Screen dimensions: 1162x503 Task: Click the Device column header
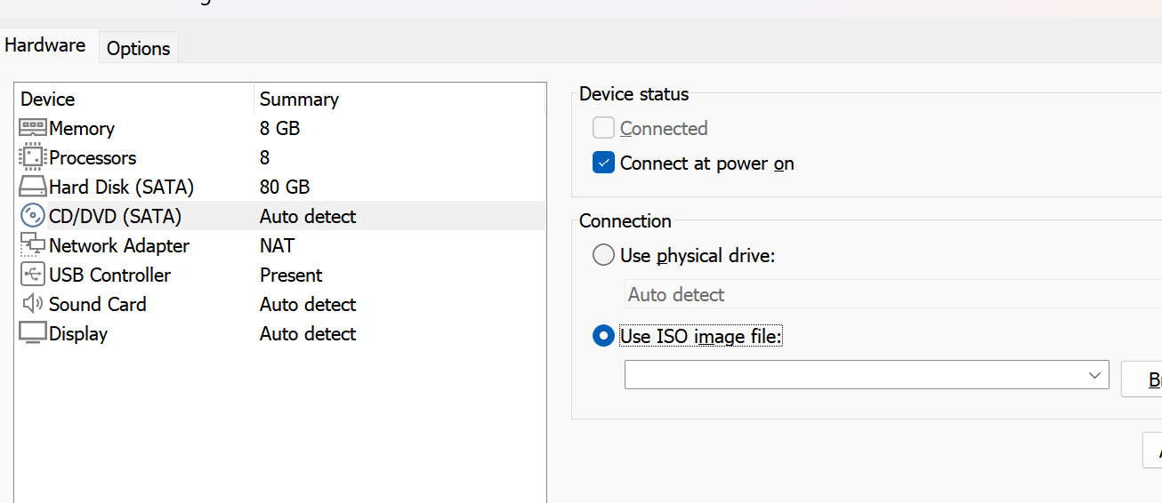pyautogui.click(x=133, y=99)
